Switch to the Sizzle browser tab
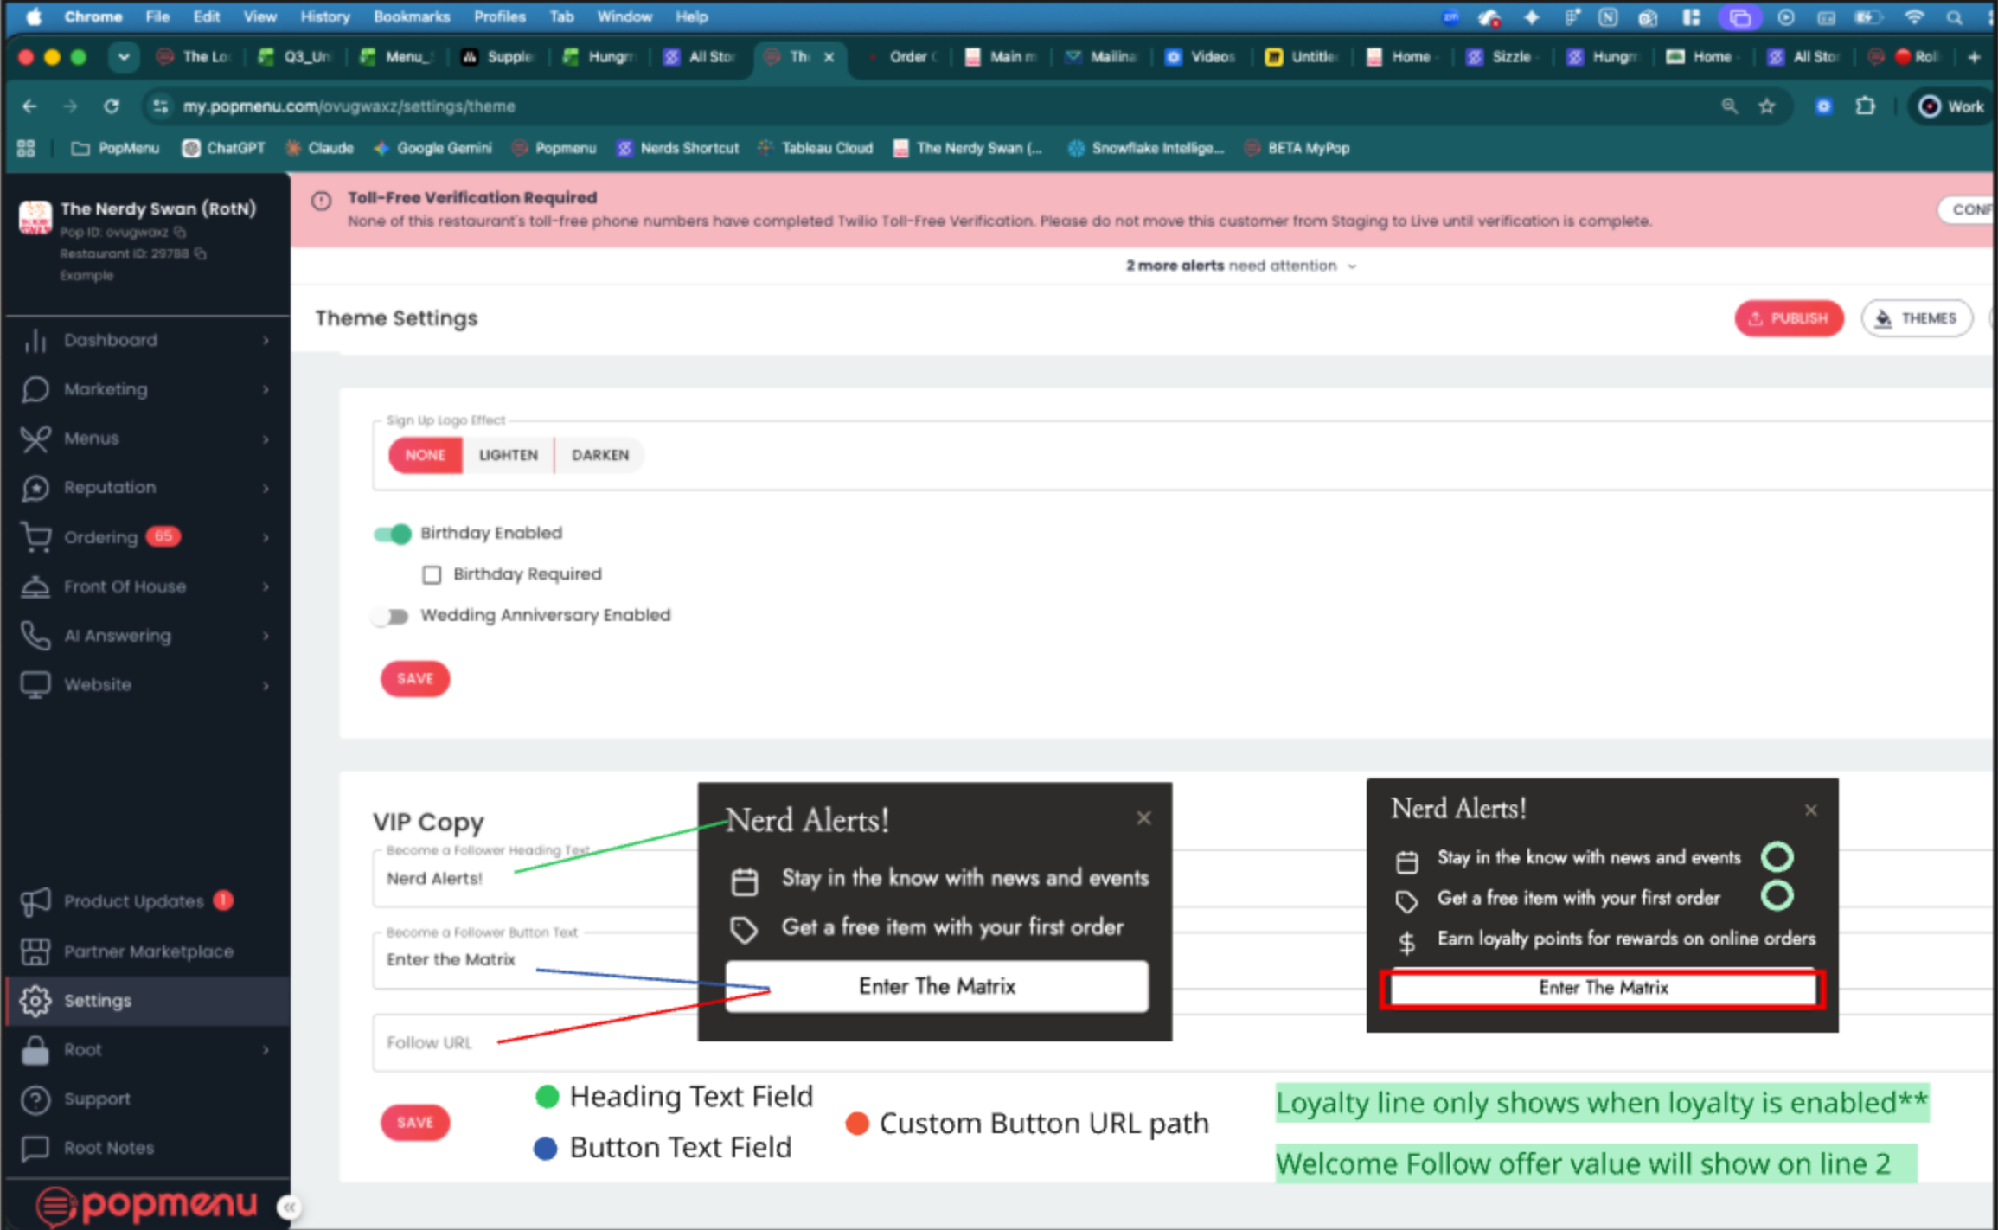The width and height of the screenshot is (1998, 1230). 1503,57
